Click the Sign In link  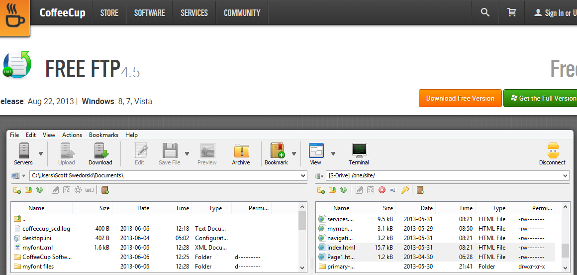(554, 13)
